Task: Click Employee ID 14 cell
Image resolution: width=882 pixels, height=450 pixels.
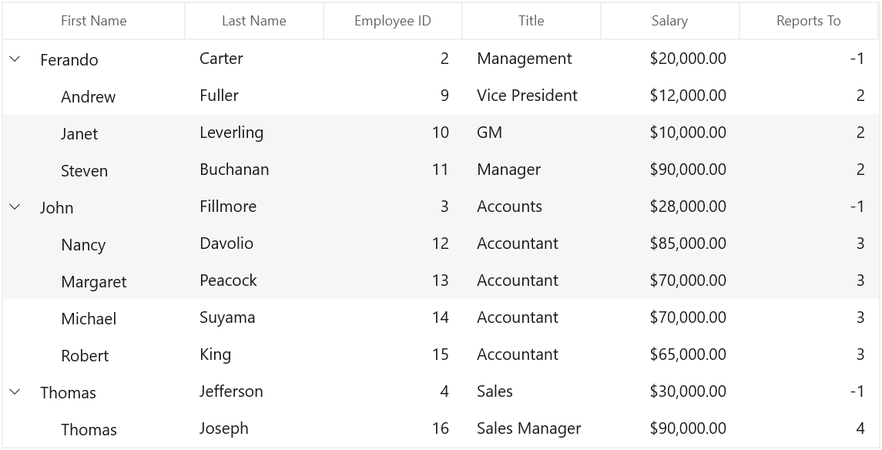Action: pos(393,317)
